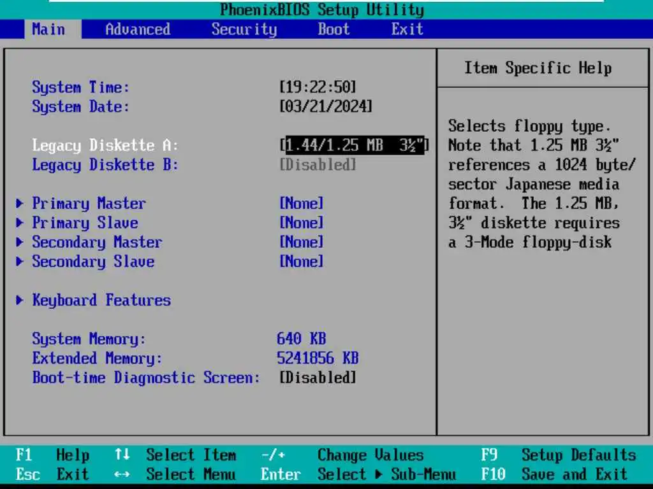Click the Extended Memory label
This screenshot has width=653, height=489.
[x=97, y=358]
